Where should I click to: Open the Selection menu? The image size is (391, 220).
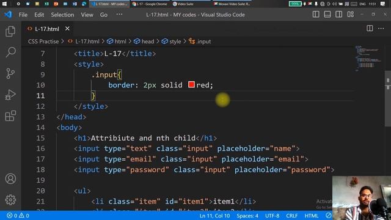[x=62, y=15]
